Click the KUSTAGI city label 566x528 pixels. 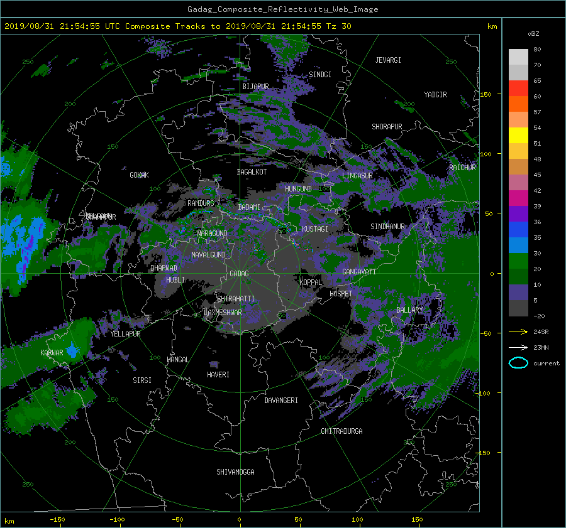pyautogui.click(x=315, y=229)
